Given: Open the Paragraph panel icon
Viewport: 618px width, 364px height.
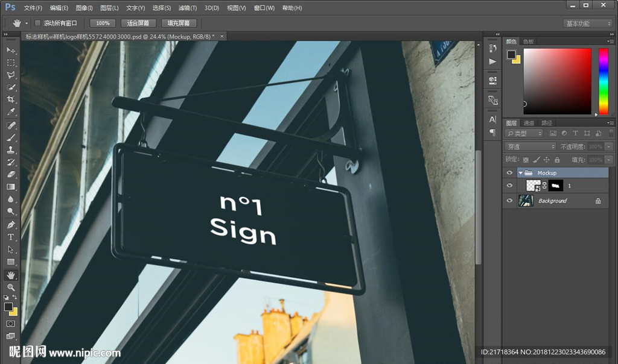Looking at the screenshot, I should [492, 132].
